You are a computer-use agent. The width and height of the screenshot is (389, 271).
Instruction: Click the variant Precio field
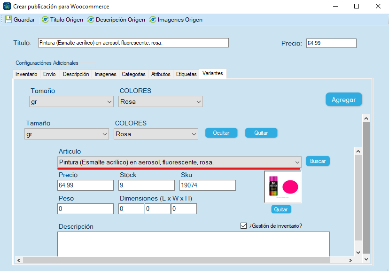pyautogui.click(x=86, y=185)
